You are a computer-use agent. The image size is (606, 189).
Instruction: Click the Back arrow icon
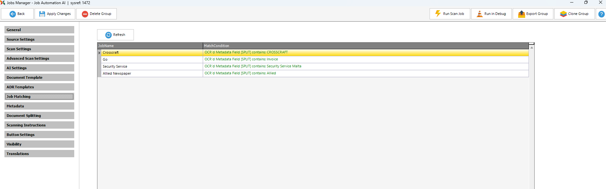pyautogui.click(x=13, y=14)
